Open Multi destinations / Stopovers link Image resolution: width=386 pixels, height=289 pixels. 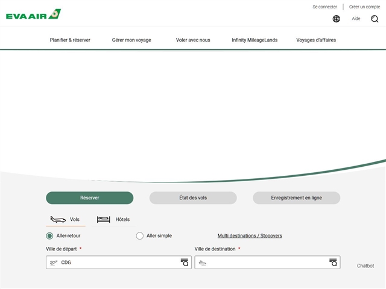pos(250,235)
